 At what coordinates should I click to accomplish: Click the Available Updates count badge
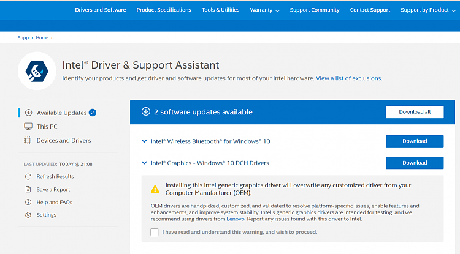(93, 113)
